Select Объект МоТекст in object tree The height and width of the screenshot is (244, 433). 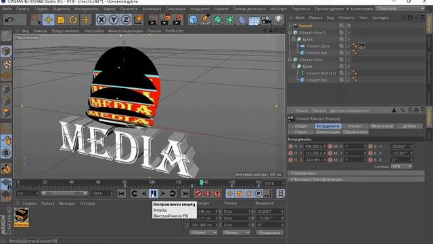click(321, 73)
